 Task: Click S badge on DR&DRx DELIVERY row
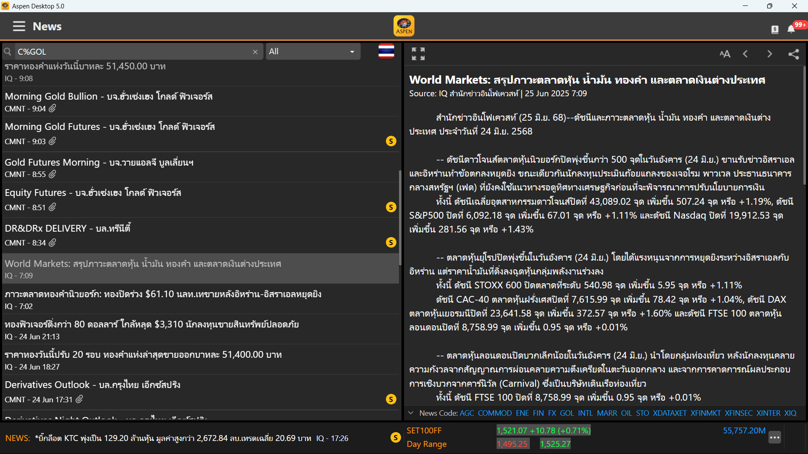point(391,243)
